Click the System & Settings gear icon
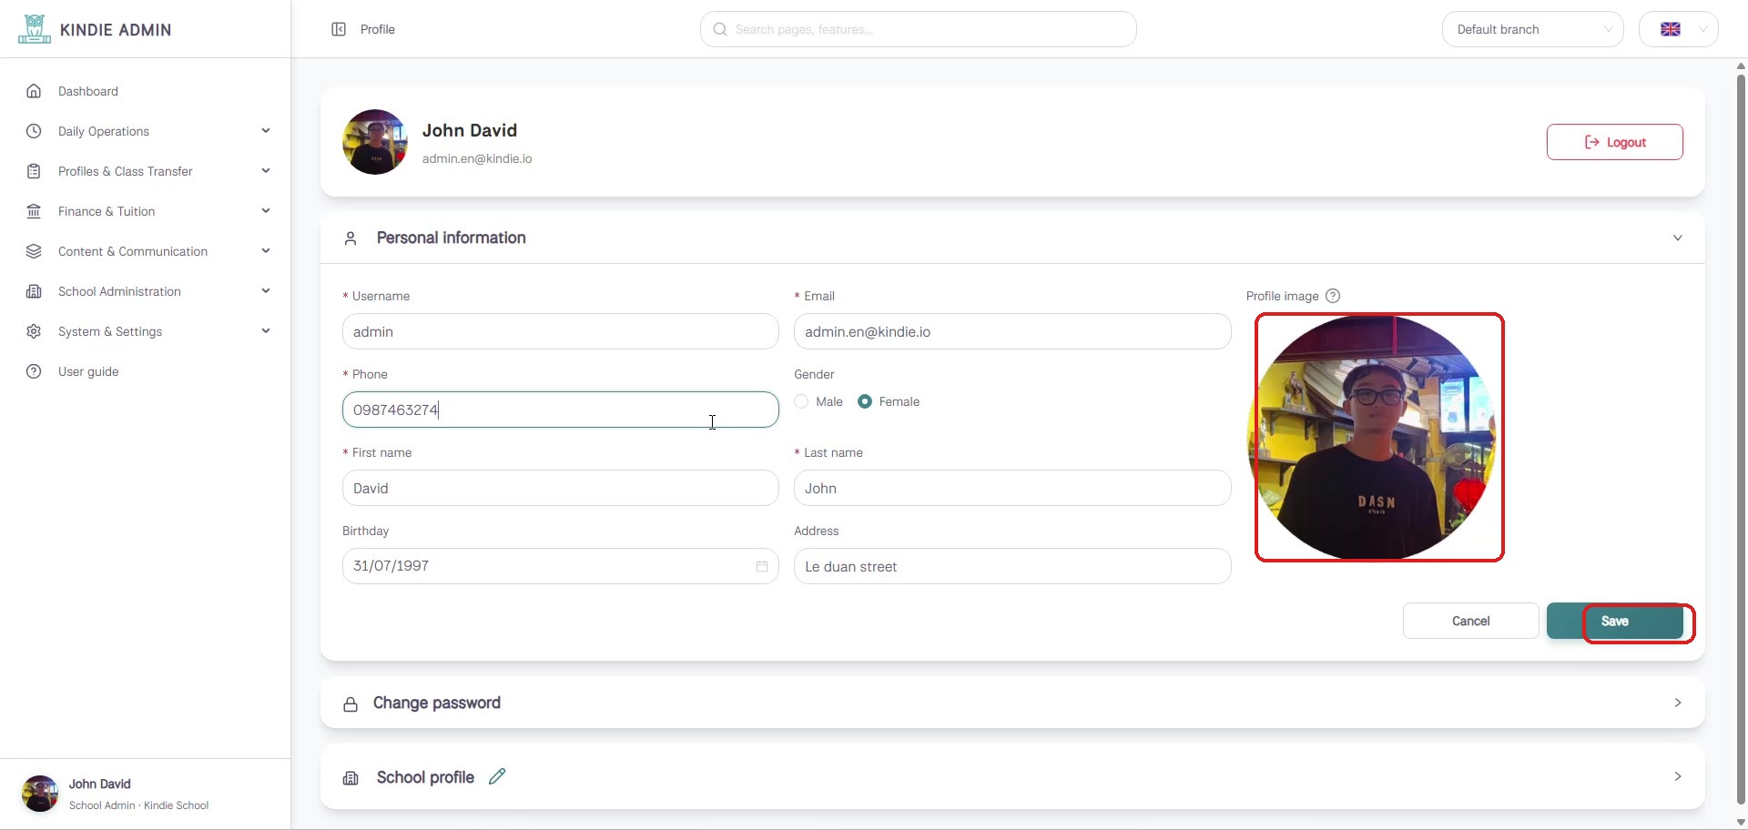The width and height of the screenshot is (1748, 830). point(34,331)
